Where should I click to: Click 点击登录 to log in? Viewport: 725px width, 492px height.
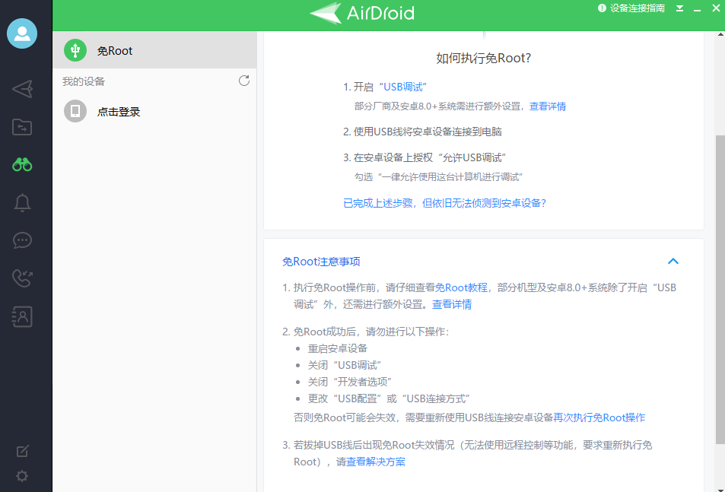click(x=119, y=112)
